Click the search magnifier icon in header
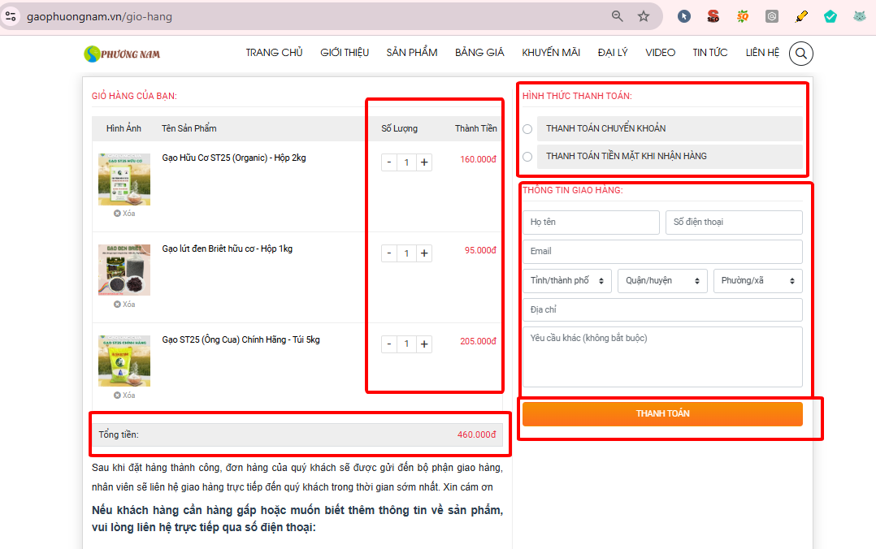 pos(800,54)
